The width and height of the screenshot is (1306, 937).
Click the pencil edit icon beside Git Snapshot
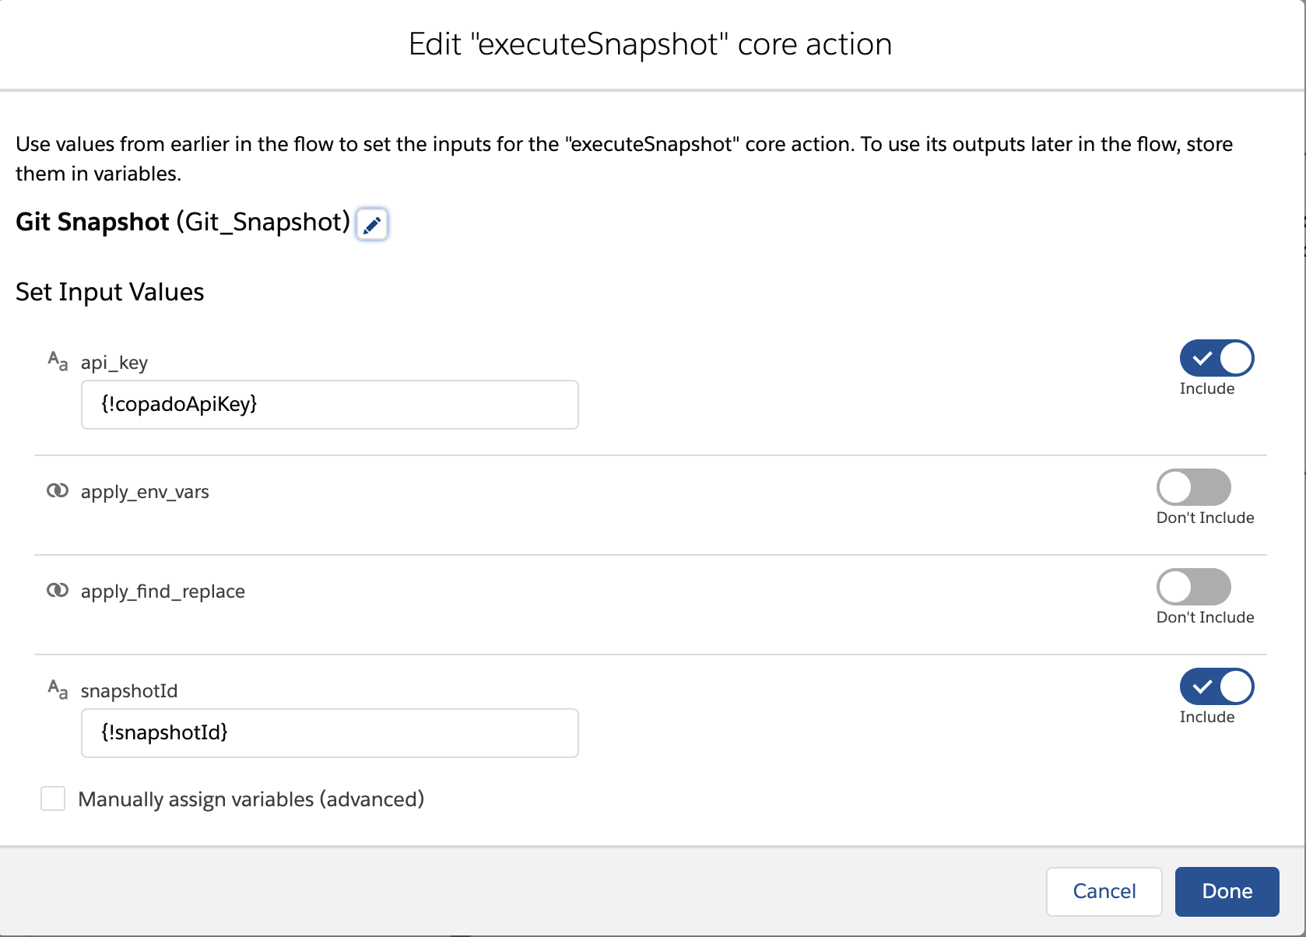372,224
